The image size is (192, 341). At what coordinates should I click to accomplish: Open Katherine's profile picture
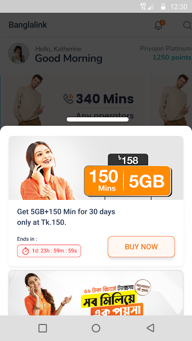[19, 53]
